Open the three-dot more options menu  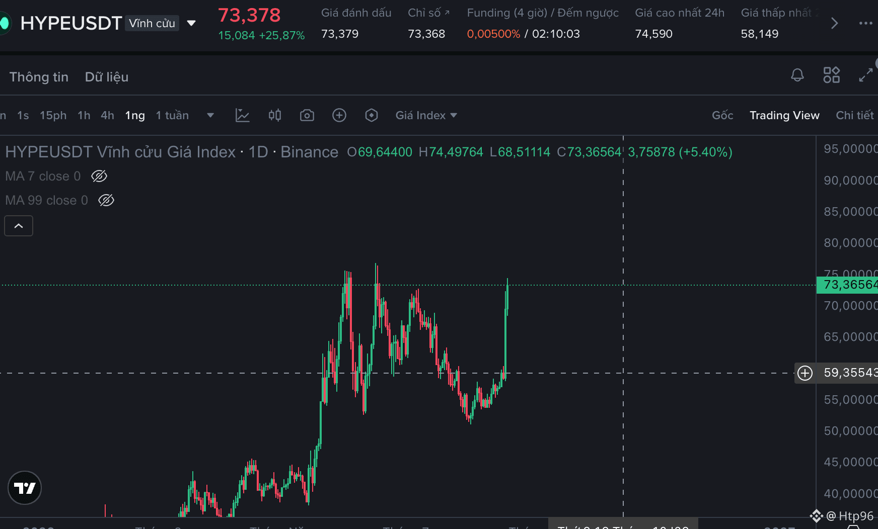pyautogui.click(x=866, y=23)
